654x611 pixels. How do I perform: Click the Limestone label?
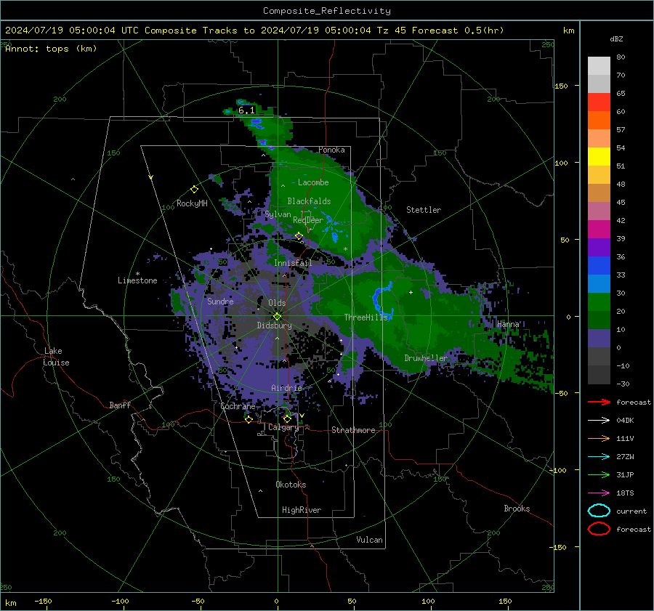[x=137, y=280]
